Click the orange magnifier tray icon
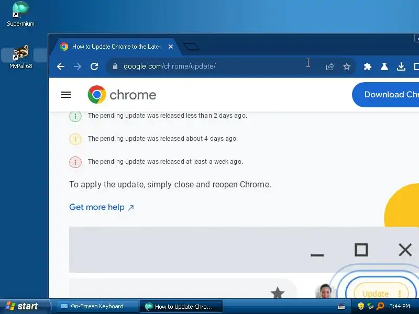419x314 pixels. tap(380, 306)
